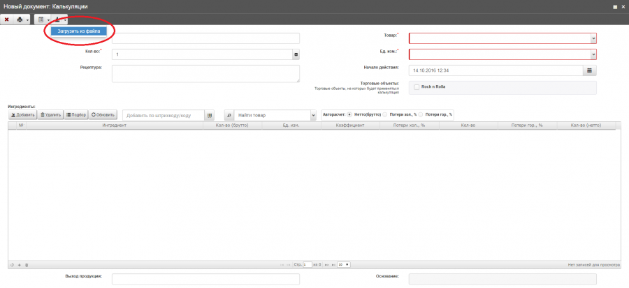Click magnifier icon before Найти товар

coord(229,115)
